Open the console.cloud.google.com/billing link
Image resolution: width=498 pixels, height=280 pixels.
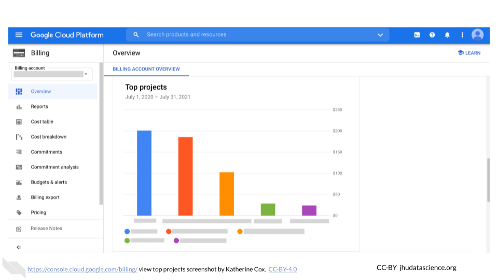point(82,269)
